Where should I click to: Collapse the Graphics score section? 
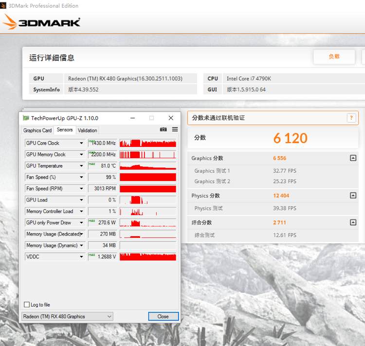[x=353, y=158]
